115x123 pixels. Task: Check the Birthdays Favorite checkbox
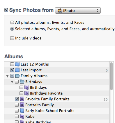(21, 93)
